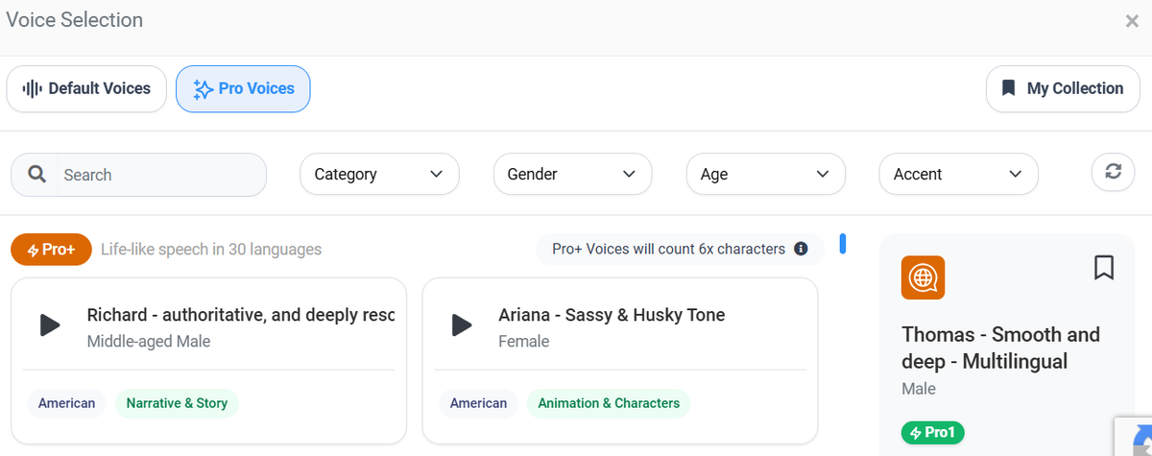Click the orange Pro+ badge
The width and height of the screenshot is (1152, 456).
click(51, 250)
